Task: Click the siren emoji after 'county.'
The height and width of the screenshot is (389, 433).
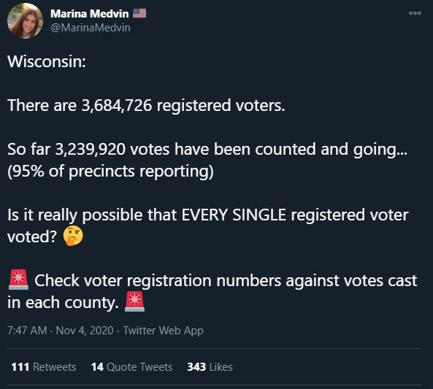Action: coord(134,301)
